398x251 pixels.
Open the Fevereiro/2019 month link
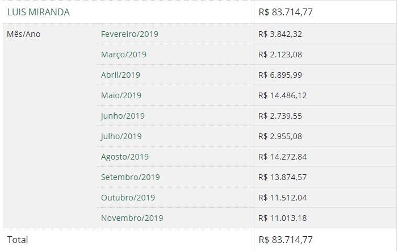(x=129, y=34)
